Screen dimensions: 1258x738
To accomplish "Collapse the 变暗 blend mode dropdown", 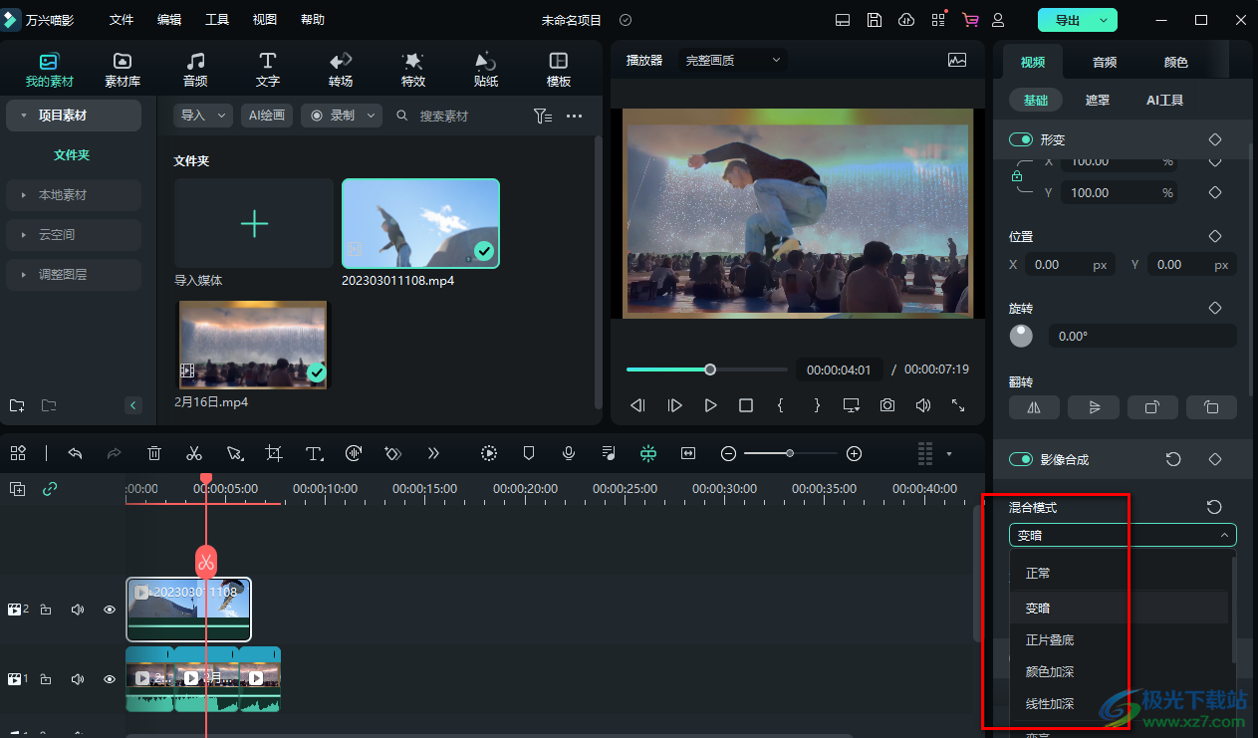I will [x=1123, y=535].
